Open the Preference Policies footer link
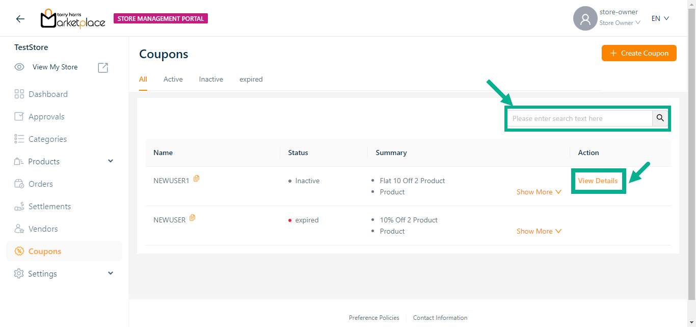The image size is (696, 327). (x=374, y=318)
